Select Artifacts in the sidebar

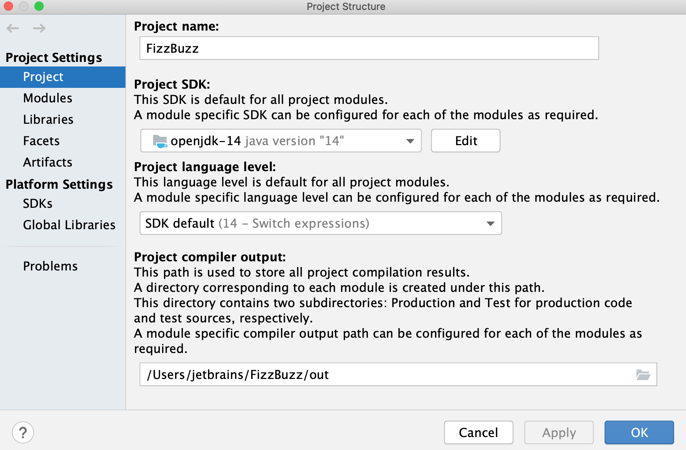pos(48,162)
